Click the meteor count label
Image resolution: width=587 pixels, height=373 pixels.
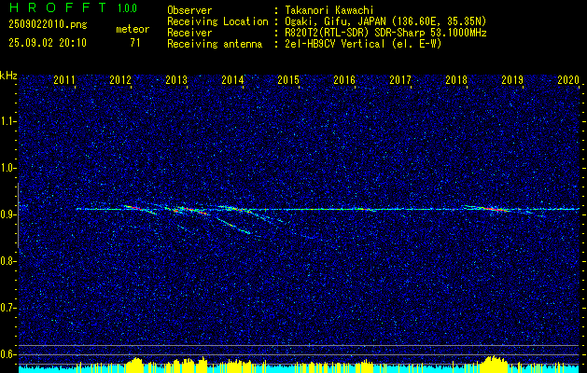pos(133,29)
